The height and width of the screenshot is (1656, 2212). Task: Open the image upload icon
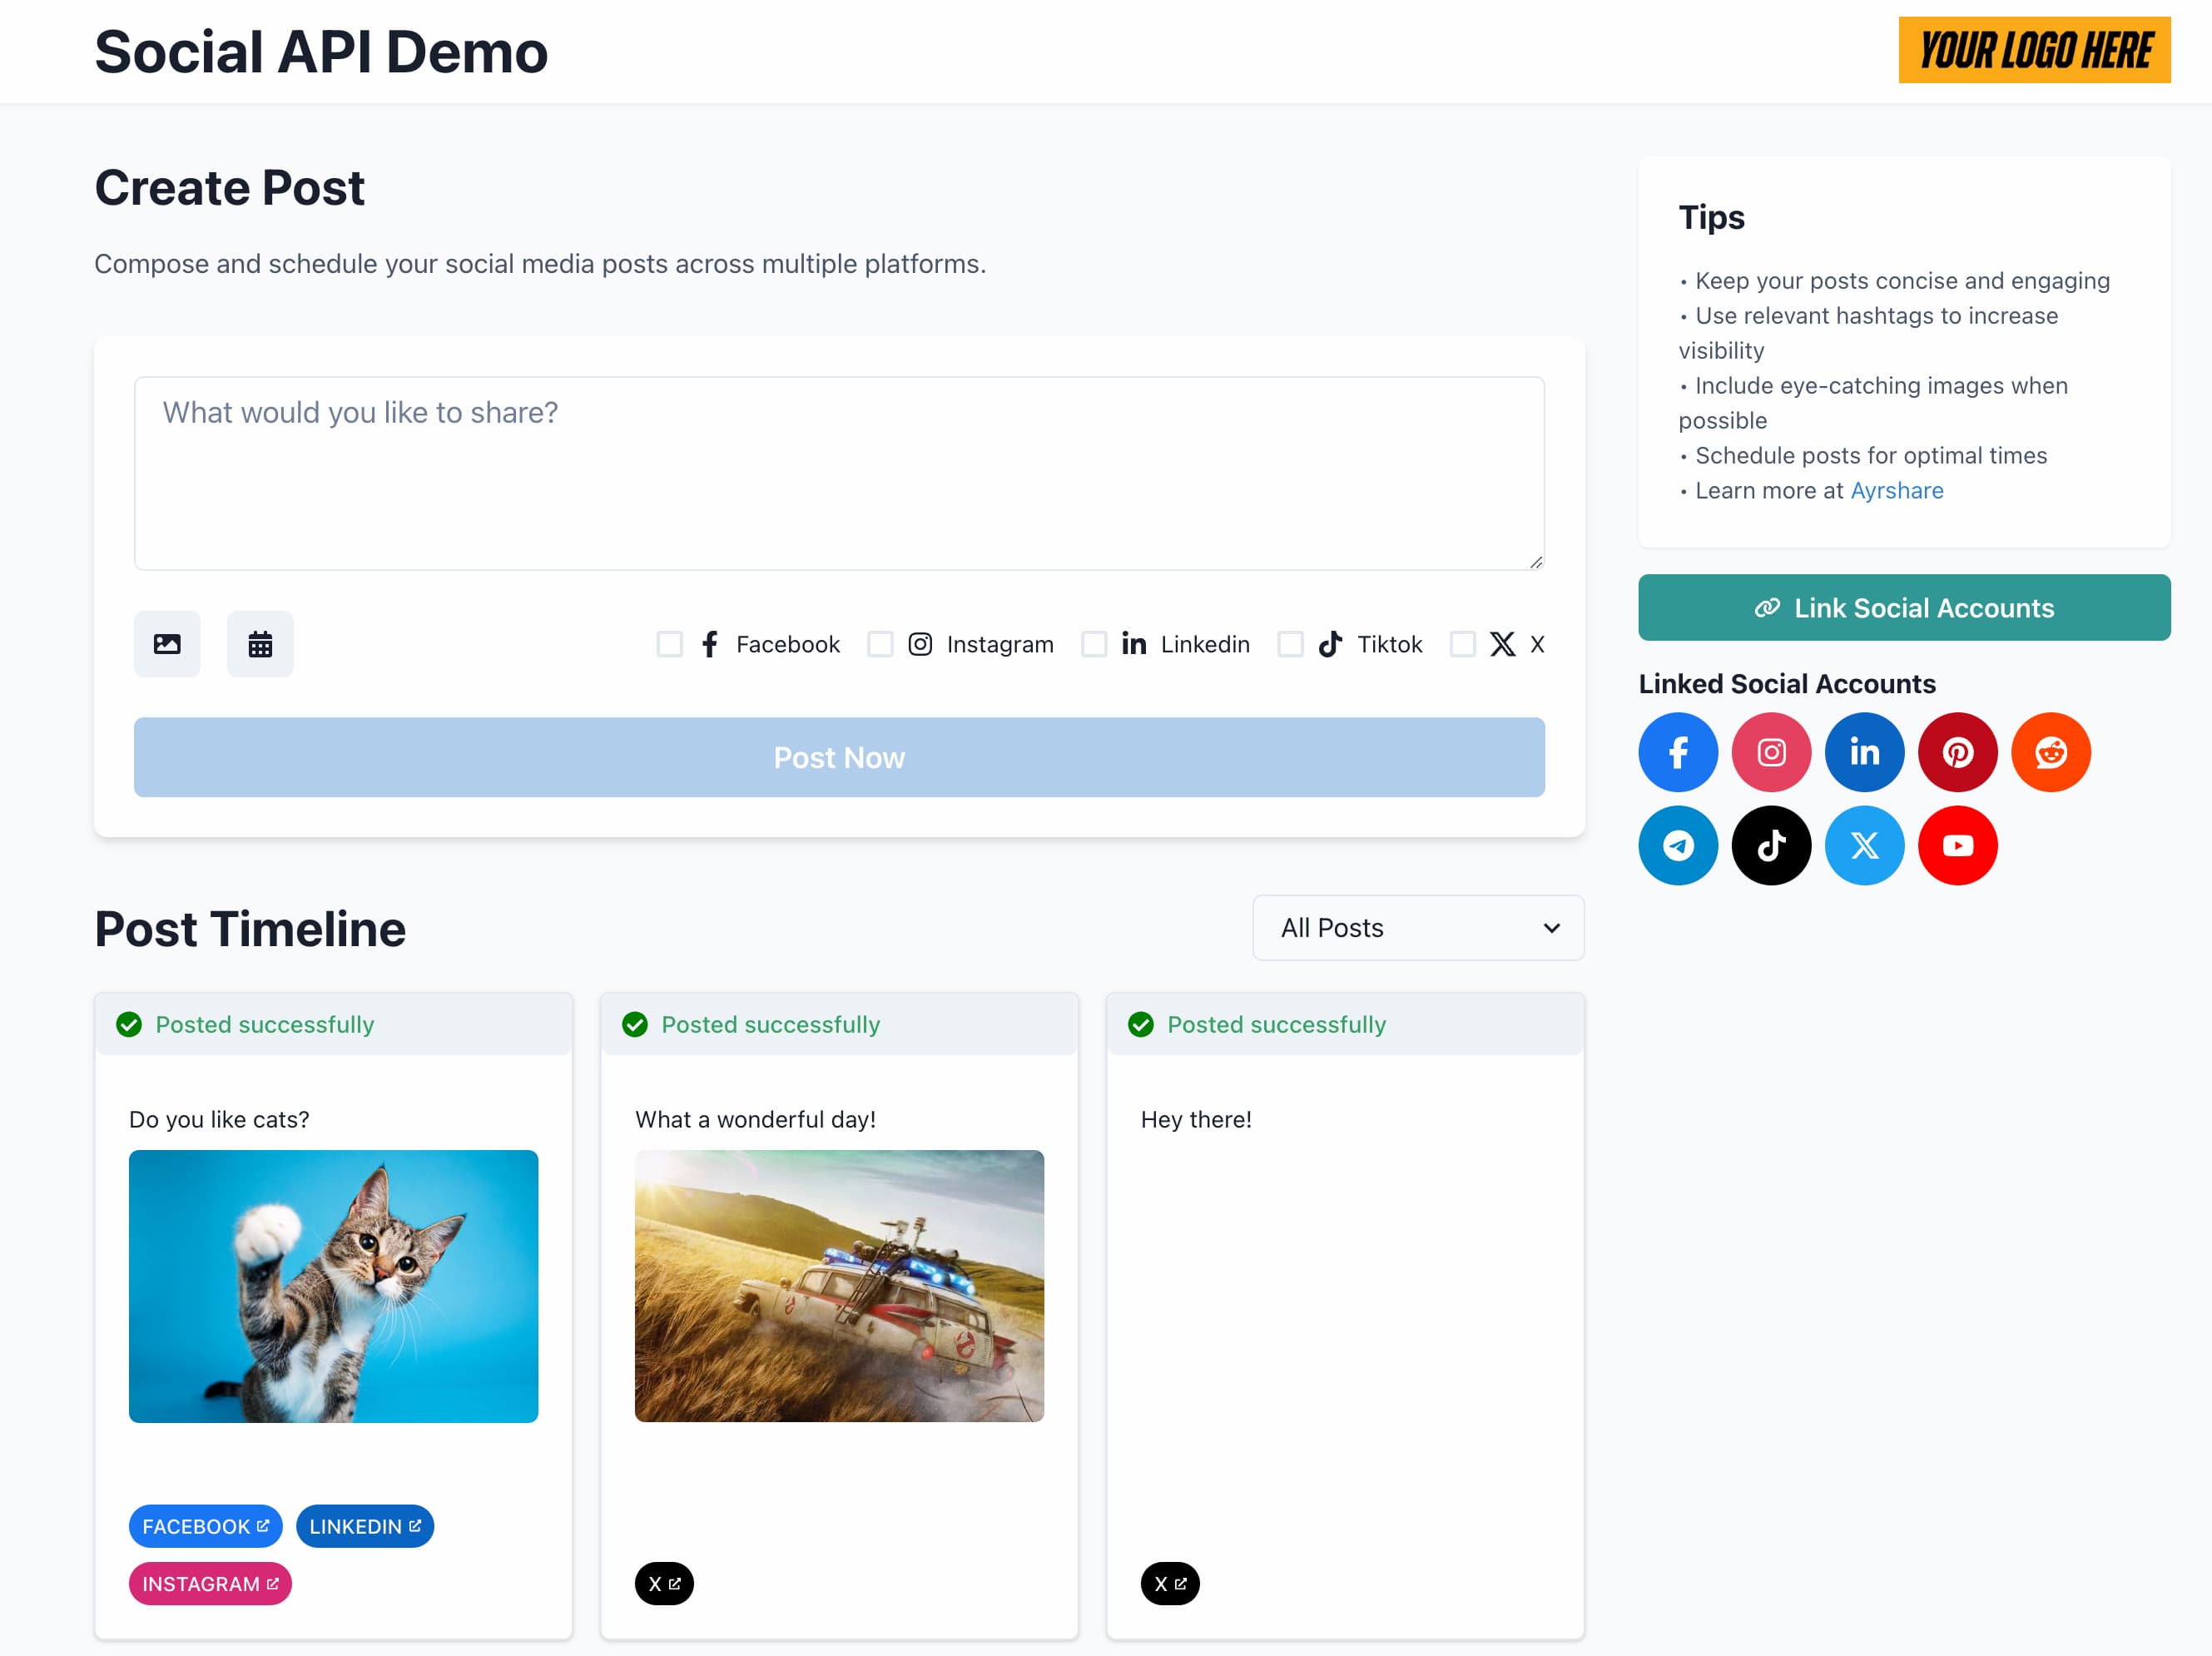[166, 644]
